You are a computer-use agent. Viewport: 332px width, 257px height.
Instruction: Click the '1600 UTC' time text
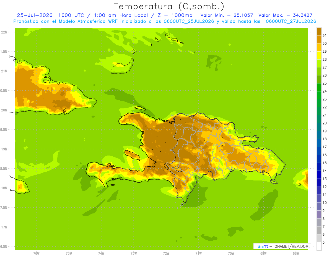click(x=71, y=15)
